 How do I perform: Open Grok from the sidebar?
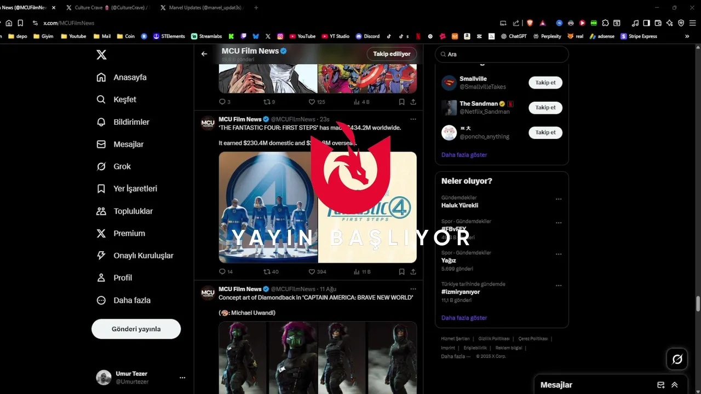(x=113, y=166)
